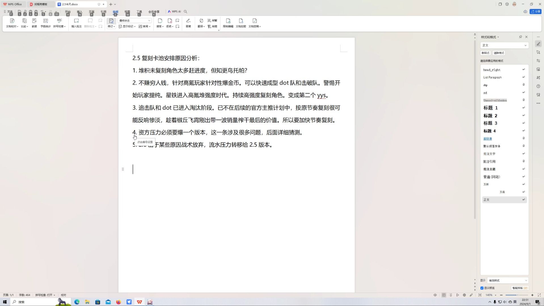Switch to the 引用 References ribbon tab
Screen dimensions: 544x306
pos(103,12)
